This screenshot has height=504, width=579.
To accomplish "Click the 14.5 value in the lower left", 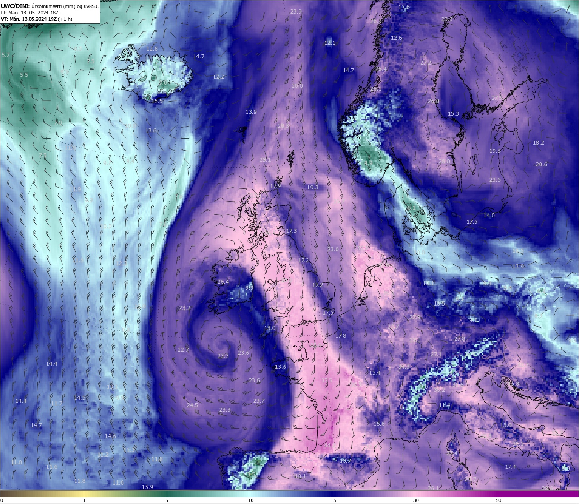I will pos(80,398).
